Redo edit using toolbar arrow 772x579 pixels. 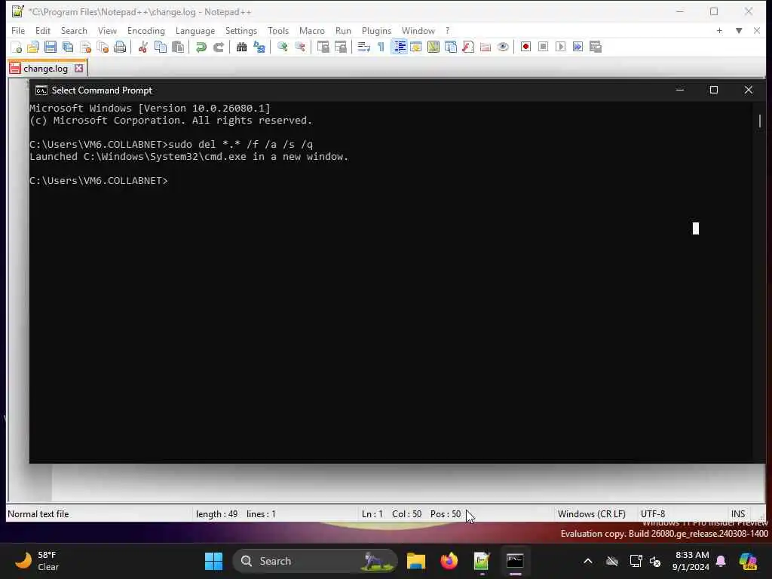(x=219, y=47)
